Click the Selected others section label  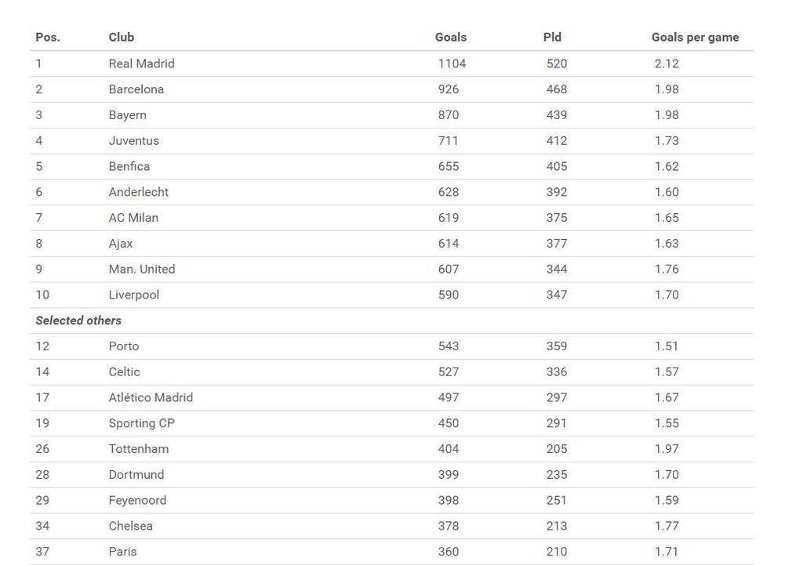78,321
